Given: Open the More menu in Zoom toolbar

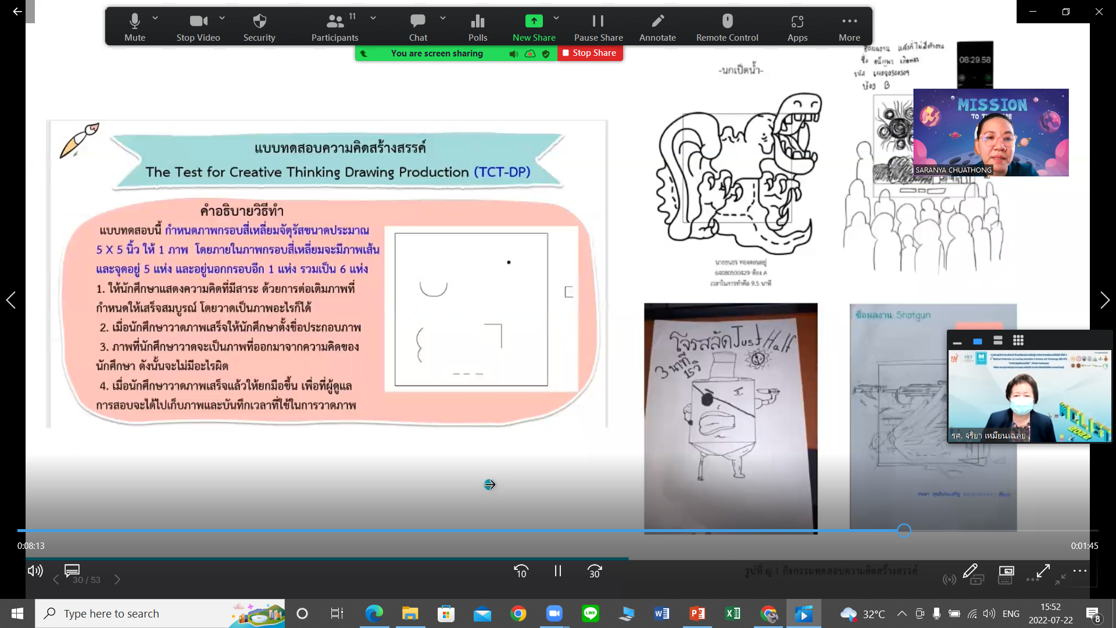Looking at the screenshot, I should tap(849, 27).
